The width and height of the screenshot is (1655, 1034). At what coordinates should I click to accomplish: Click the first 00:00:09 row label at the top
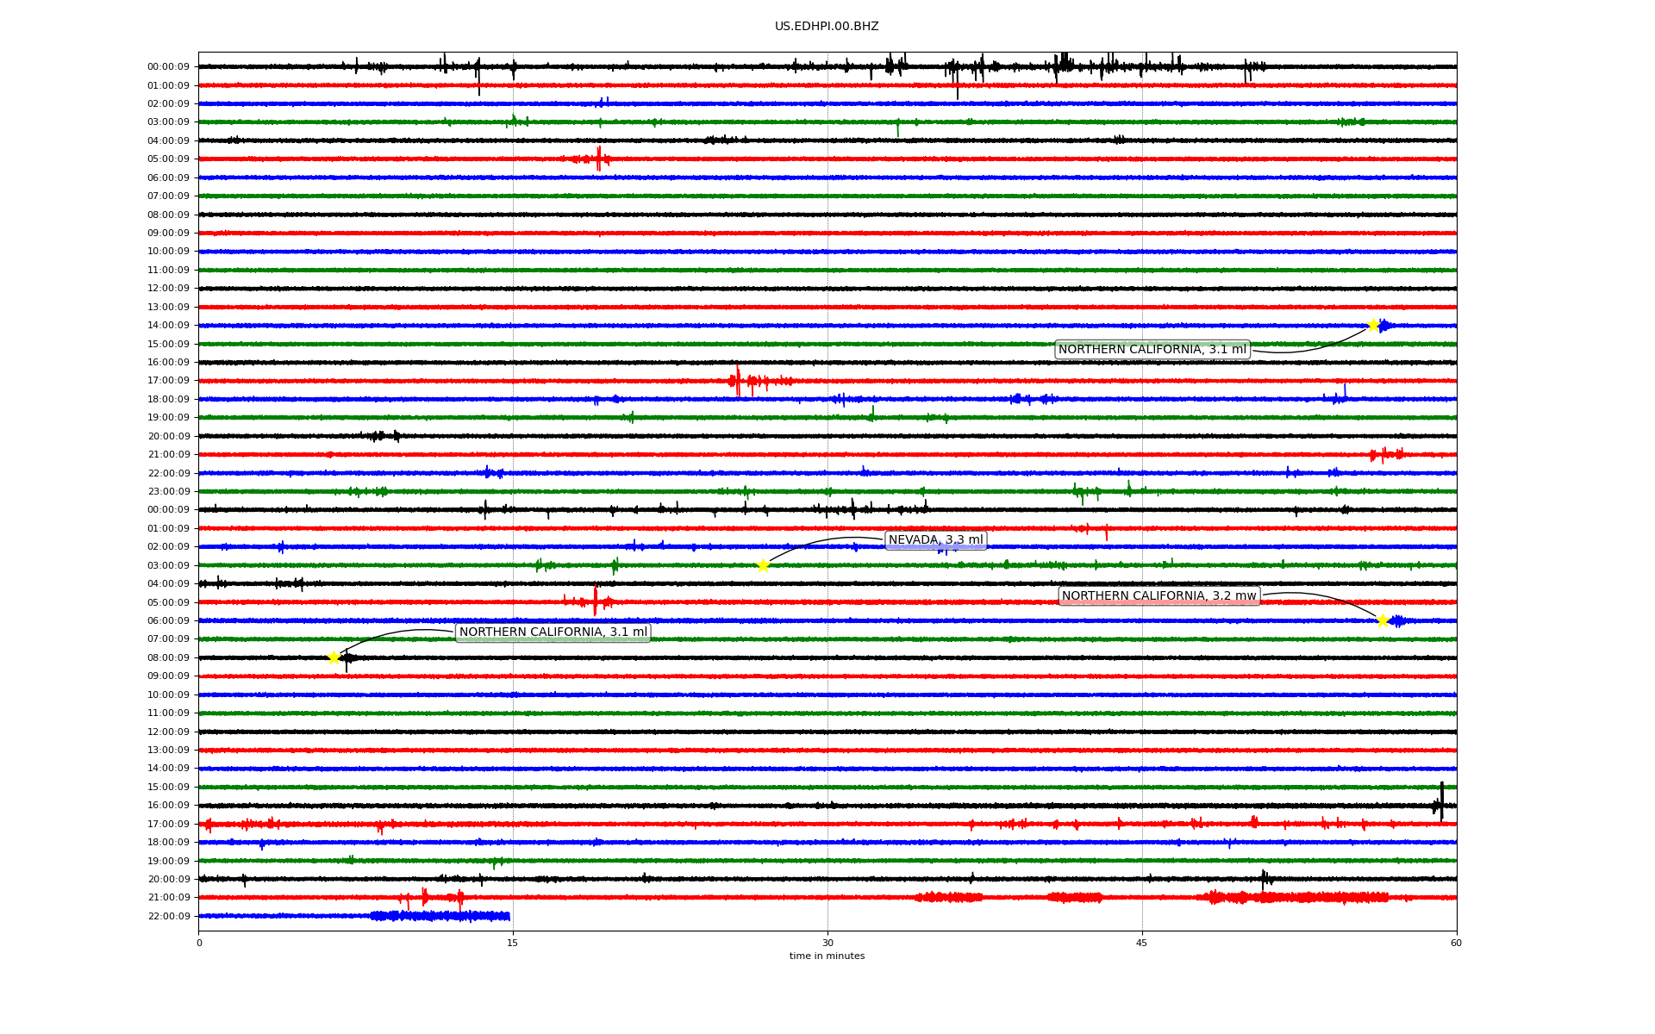tap(168, 67)
